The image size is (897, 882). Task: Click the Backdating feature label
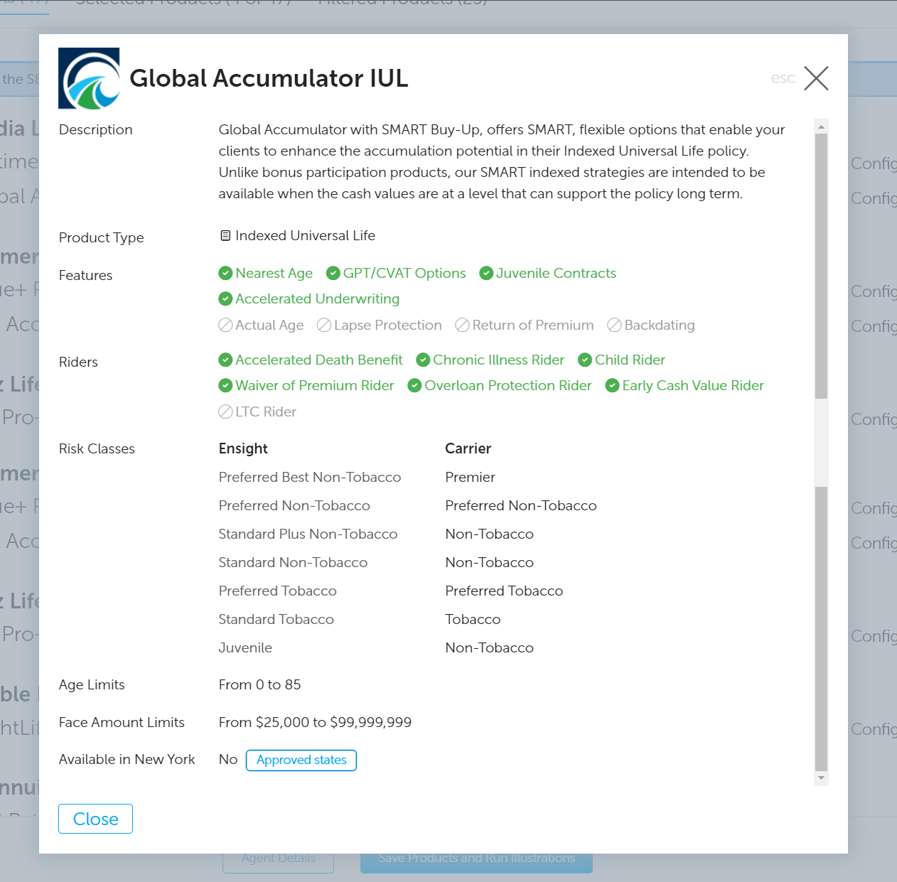tap(660, 325)
